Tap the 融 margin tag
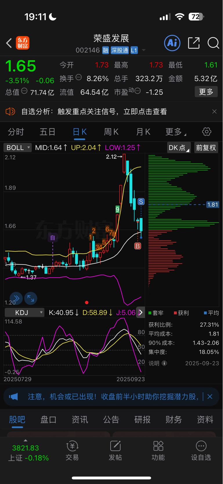 pos(106,50)
